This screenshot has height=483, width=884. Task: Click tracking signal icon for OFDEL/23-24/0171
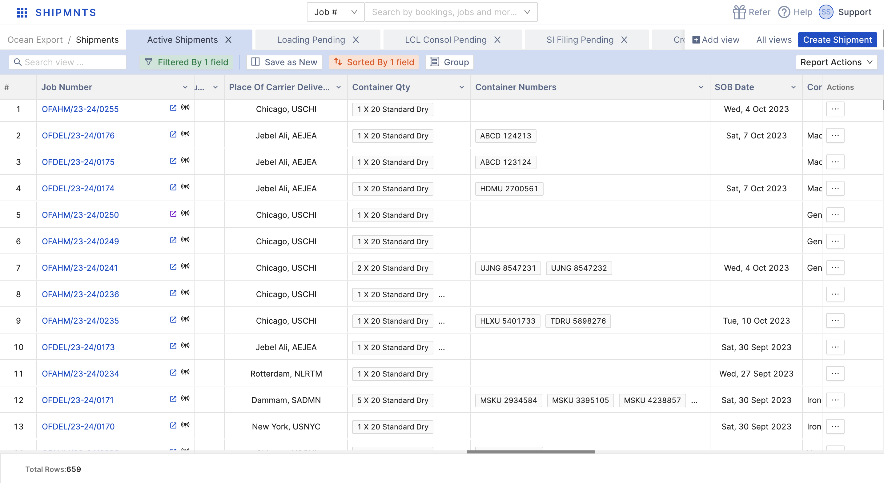[185, 398]
